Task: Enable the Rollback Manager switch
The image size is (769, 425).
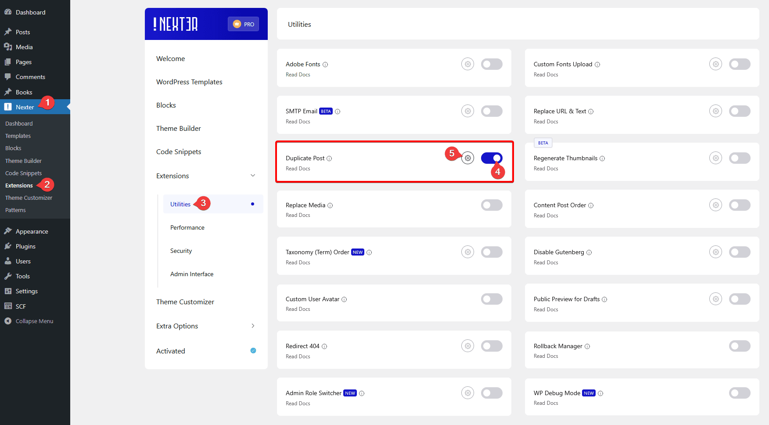Action: coord(740,346)
